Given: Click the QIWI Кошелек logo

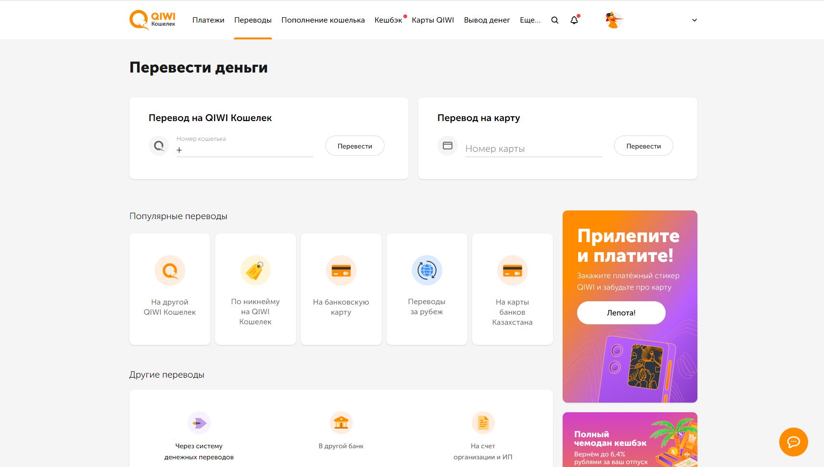Looking at the screenshot, I should pos(153,20).
